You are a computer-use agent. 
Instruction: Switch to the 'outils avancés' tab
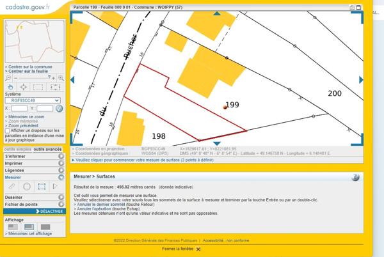pyautogui.click(x=47, y=149)
